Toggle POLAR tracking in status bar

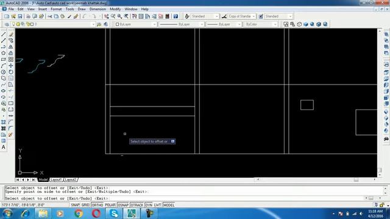tap(110, 205)
